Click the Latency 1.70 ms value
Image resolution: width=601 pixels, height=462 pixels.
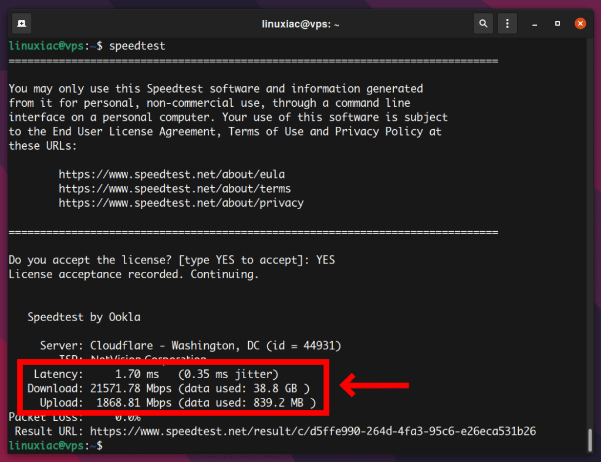pos(137,374)
